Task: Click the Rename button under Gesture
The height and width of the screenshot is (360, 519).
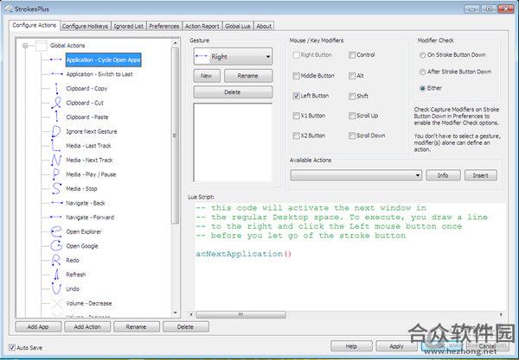Action: pos(248,76)
